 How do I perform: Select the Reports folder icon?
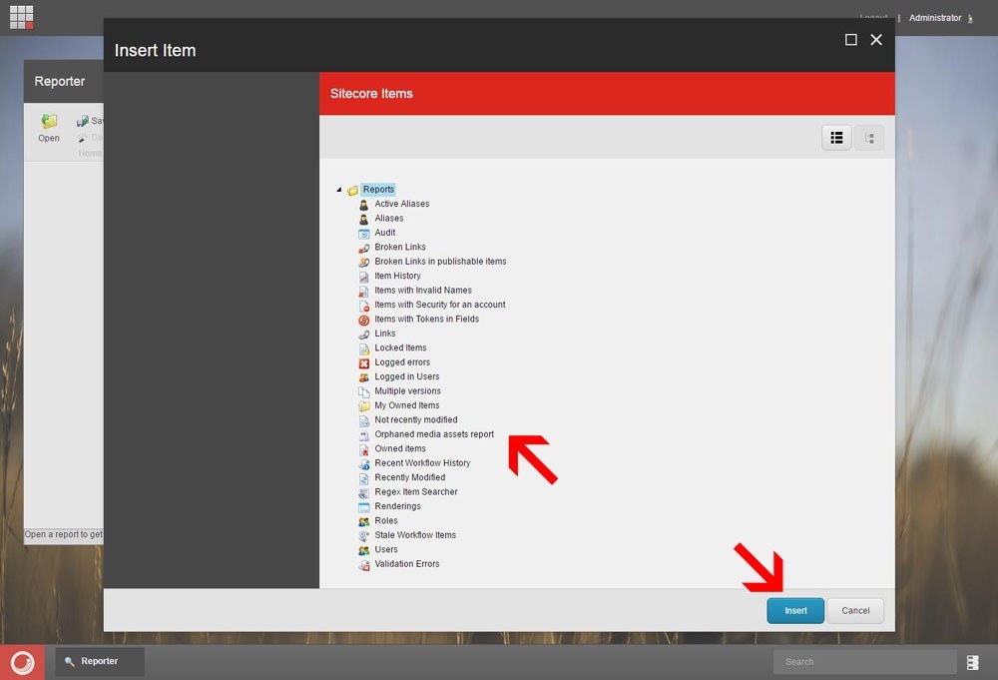point(352,190)
